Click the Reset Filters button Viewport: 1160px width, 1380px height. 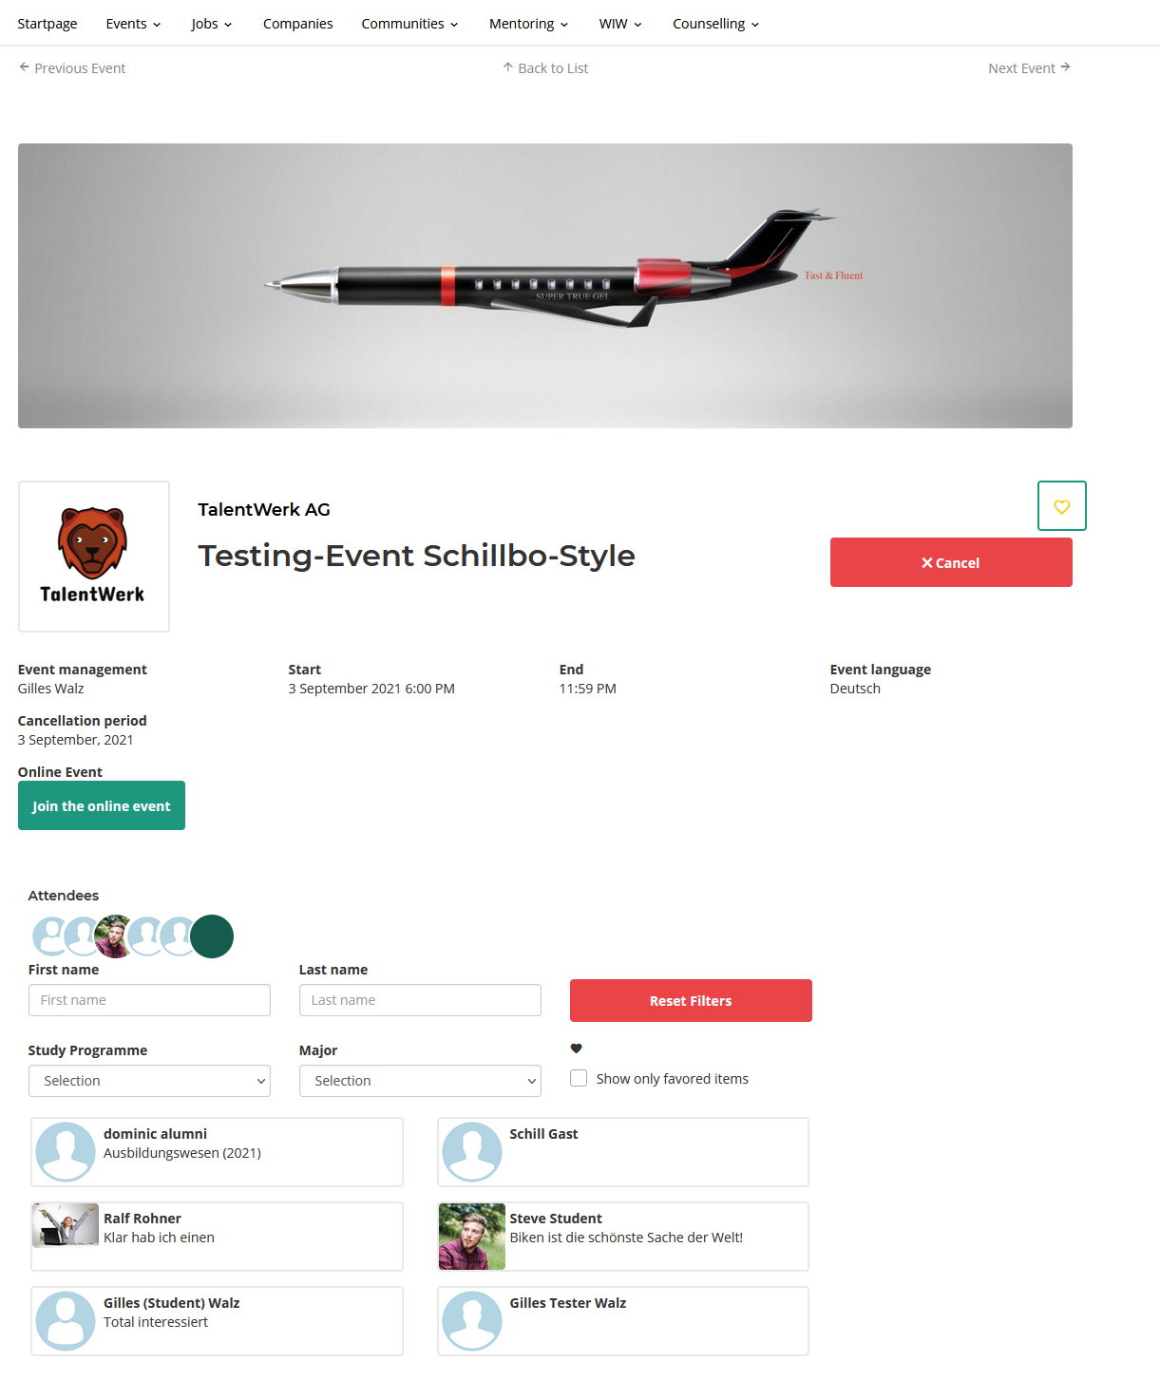(x=691, y=1001)
